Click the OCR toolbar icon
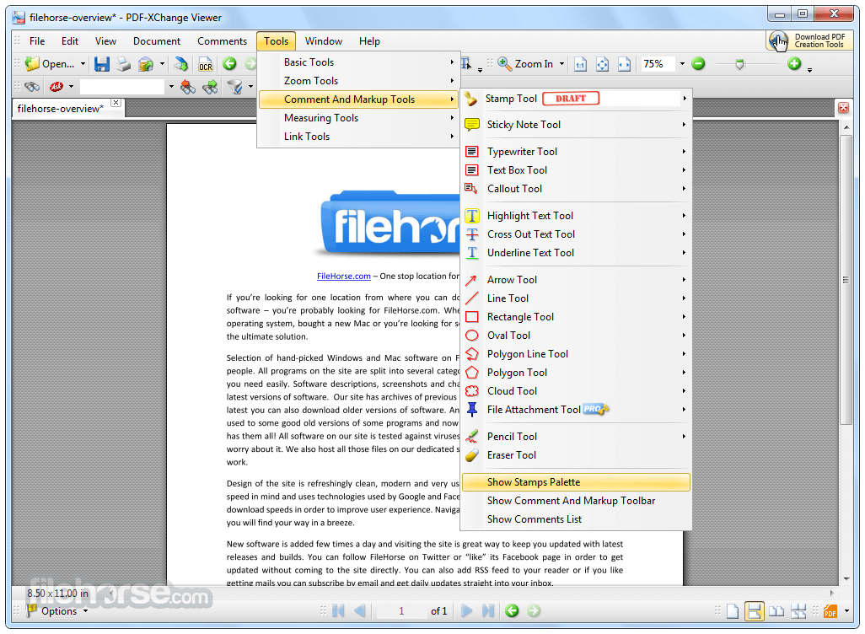Image resolution: width=865 pixels, height=634 pixels. click(206, 64)
